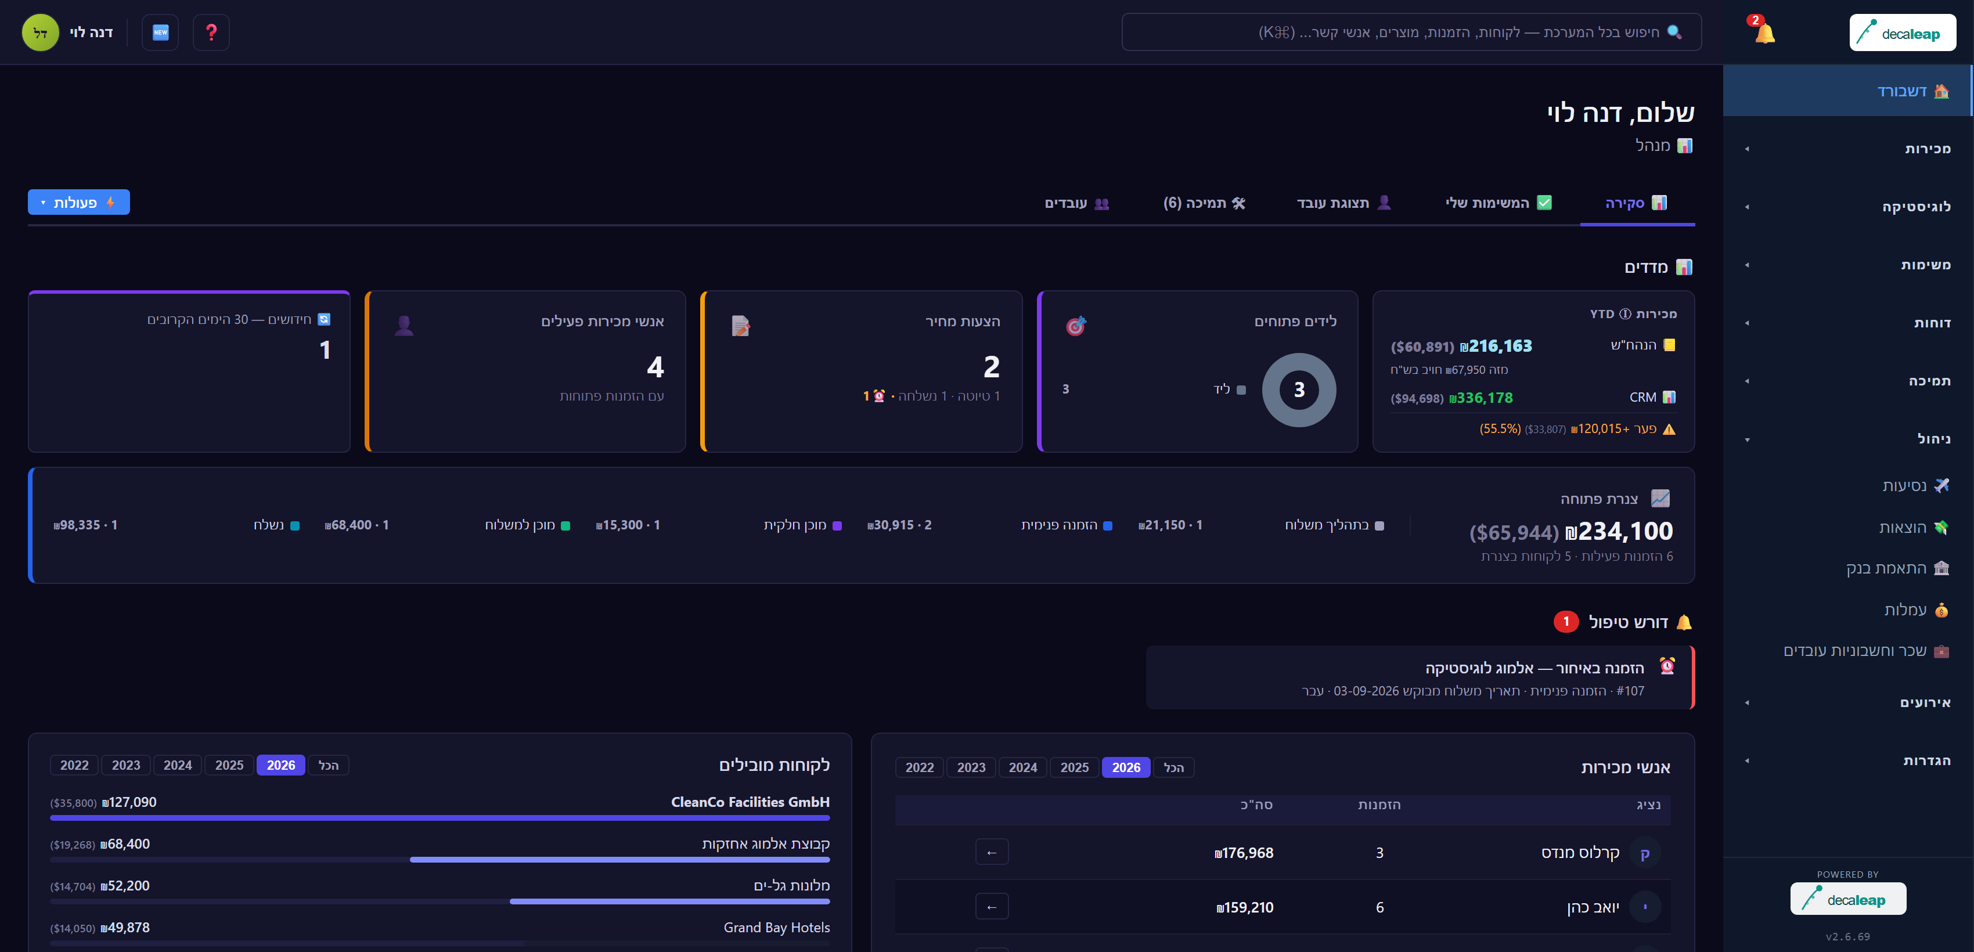
Task: Expand the מכירות sidebar section
Action: tap(1847, 149)
